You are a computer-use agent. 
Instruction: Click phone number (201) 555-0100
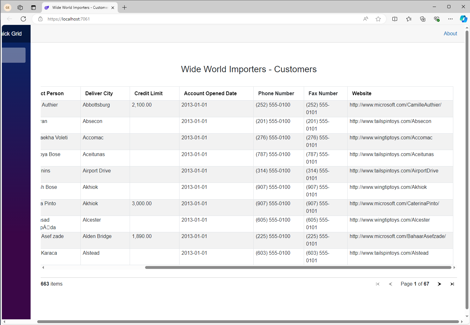coord(273,121)
